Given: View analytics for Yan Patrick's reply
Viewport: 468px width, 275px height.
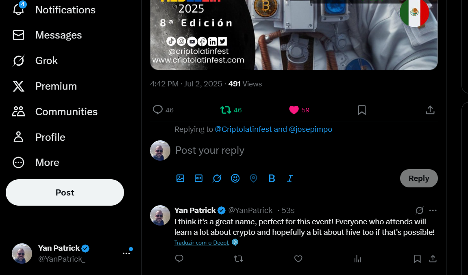Looking at the screenshot, I should [x=357, y=259].
